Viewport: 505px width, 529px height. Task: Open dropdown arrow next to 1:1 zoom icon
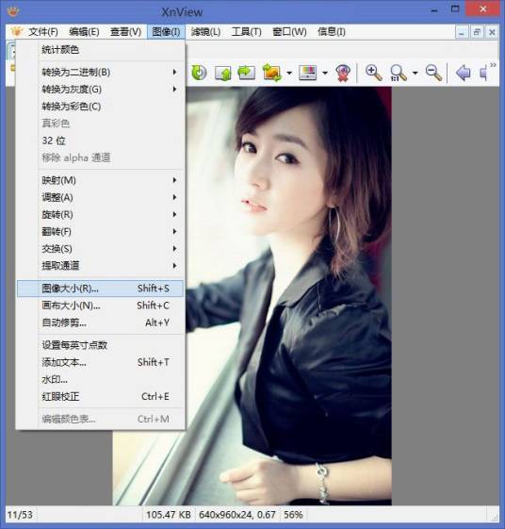pyautogui.click(x=415, y=73)
